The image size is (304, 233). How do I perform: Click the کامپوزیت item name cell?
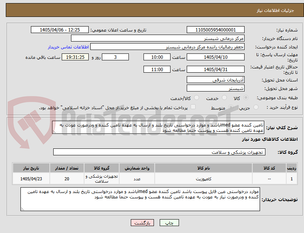(x=203, y=179)
